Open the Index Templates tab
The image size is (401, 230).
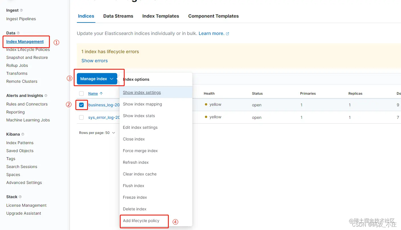click(161, 16)
